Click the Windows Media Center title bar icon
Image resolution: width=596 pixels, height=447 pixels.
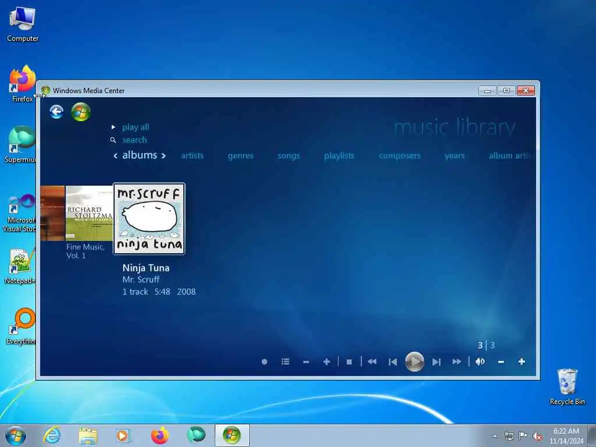(x=45, y=90)
